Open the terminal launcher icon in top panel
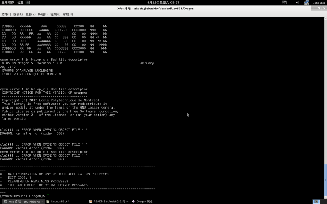The width and height of the screenshot is (327, 204). pos(28,2)
